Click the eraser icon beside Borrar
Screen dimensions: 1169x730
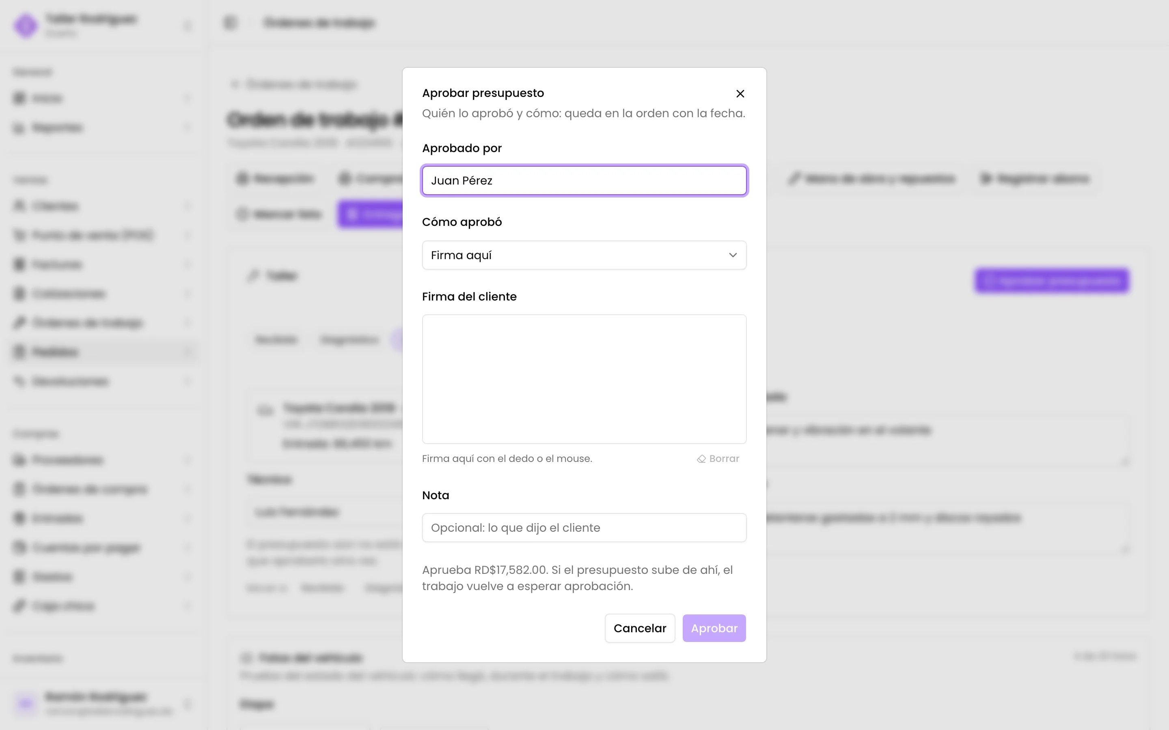tap(701, 459)
